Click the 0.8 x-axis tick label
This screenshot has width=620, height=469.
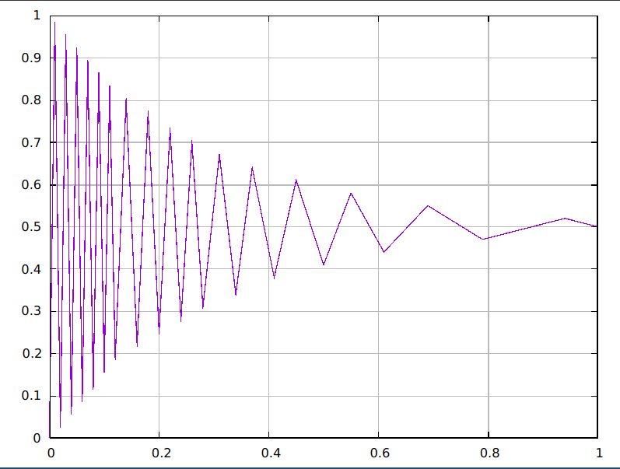490,453
